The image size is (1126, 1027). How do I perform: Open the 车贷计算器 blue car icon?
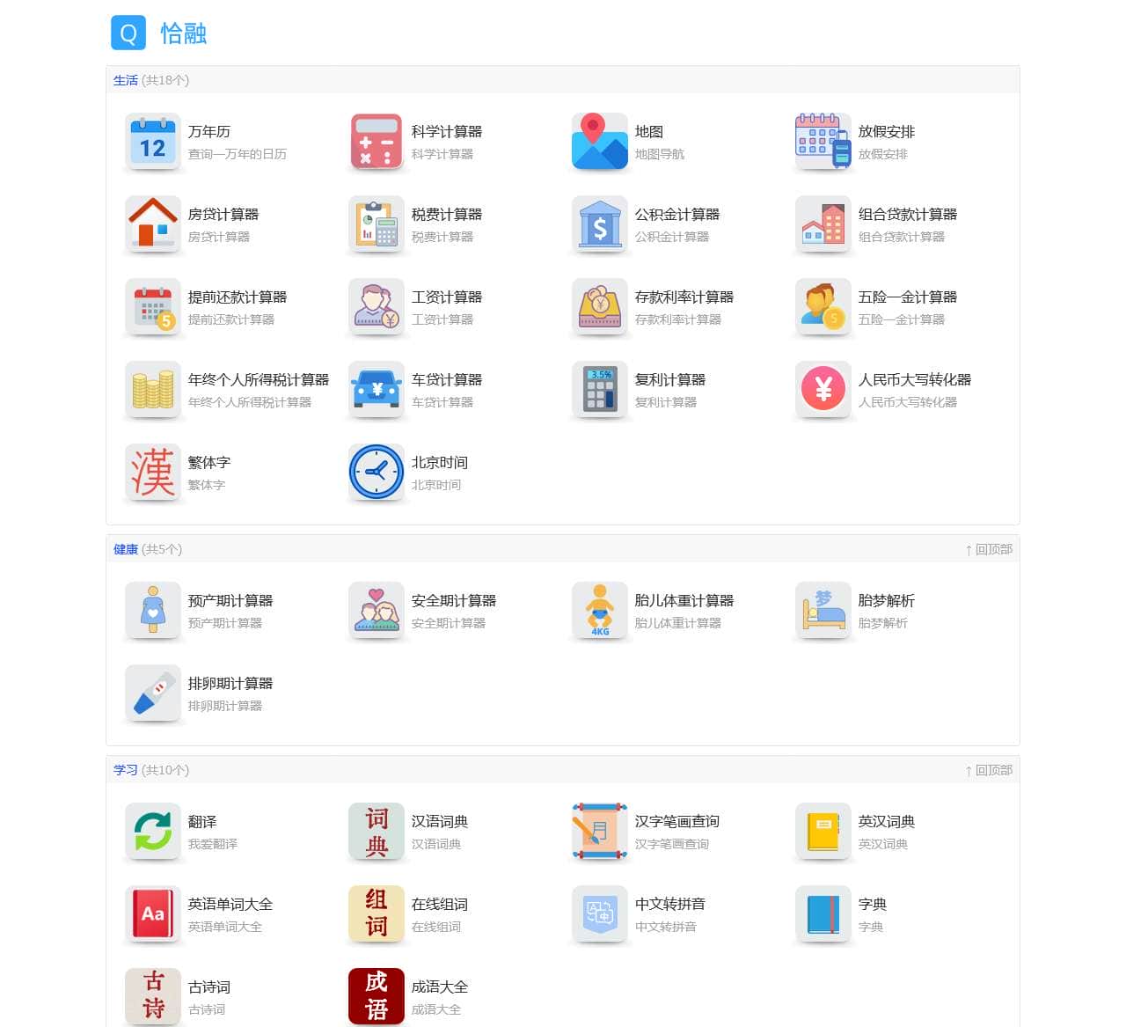[377, 389]
